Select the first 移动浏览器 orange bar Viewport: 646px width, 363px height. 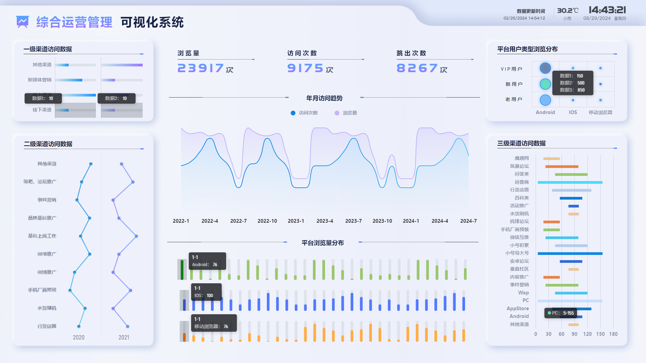(184, 337)
